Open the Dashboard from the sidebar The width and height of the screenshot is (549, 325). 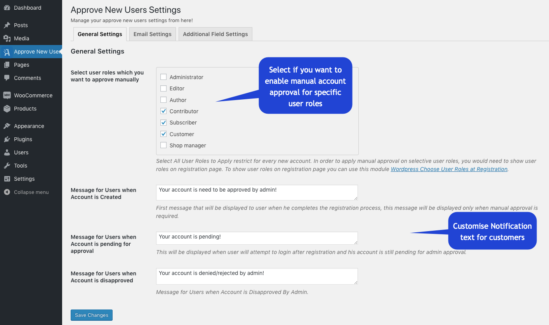pos(8,8)
